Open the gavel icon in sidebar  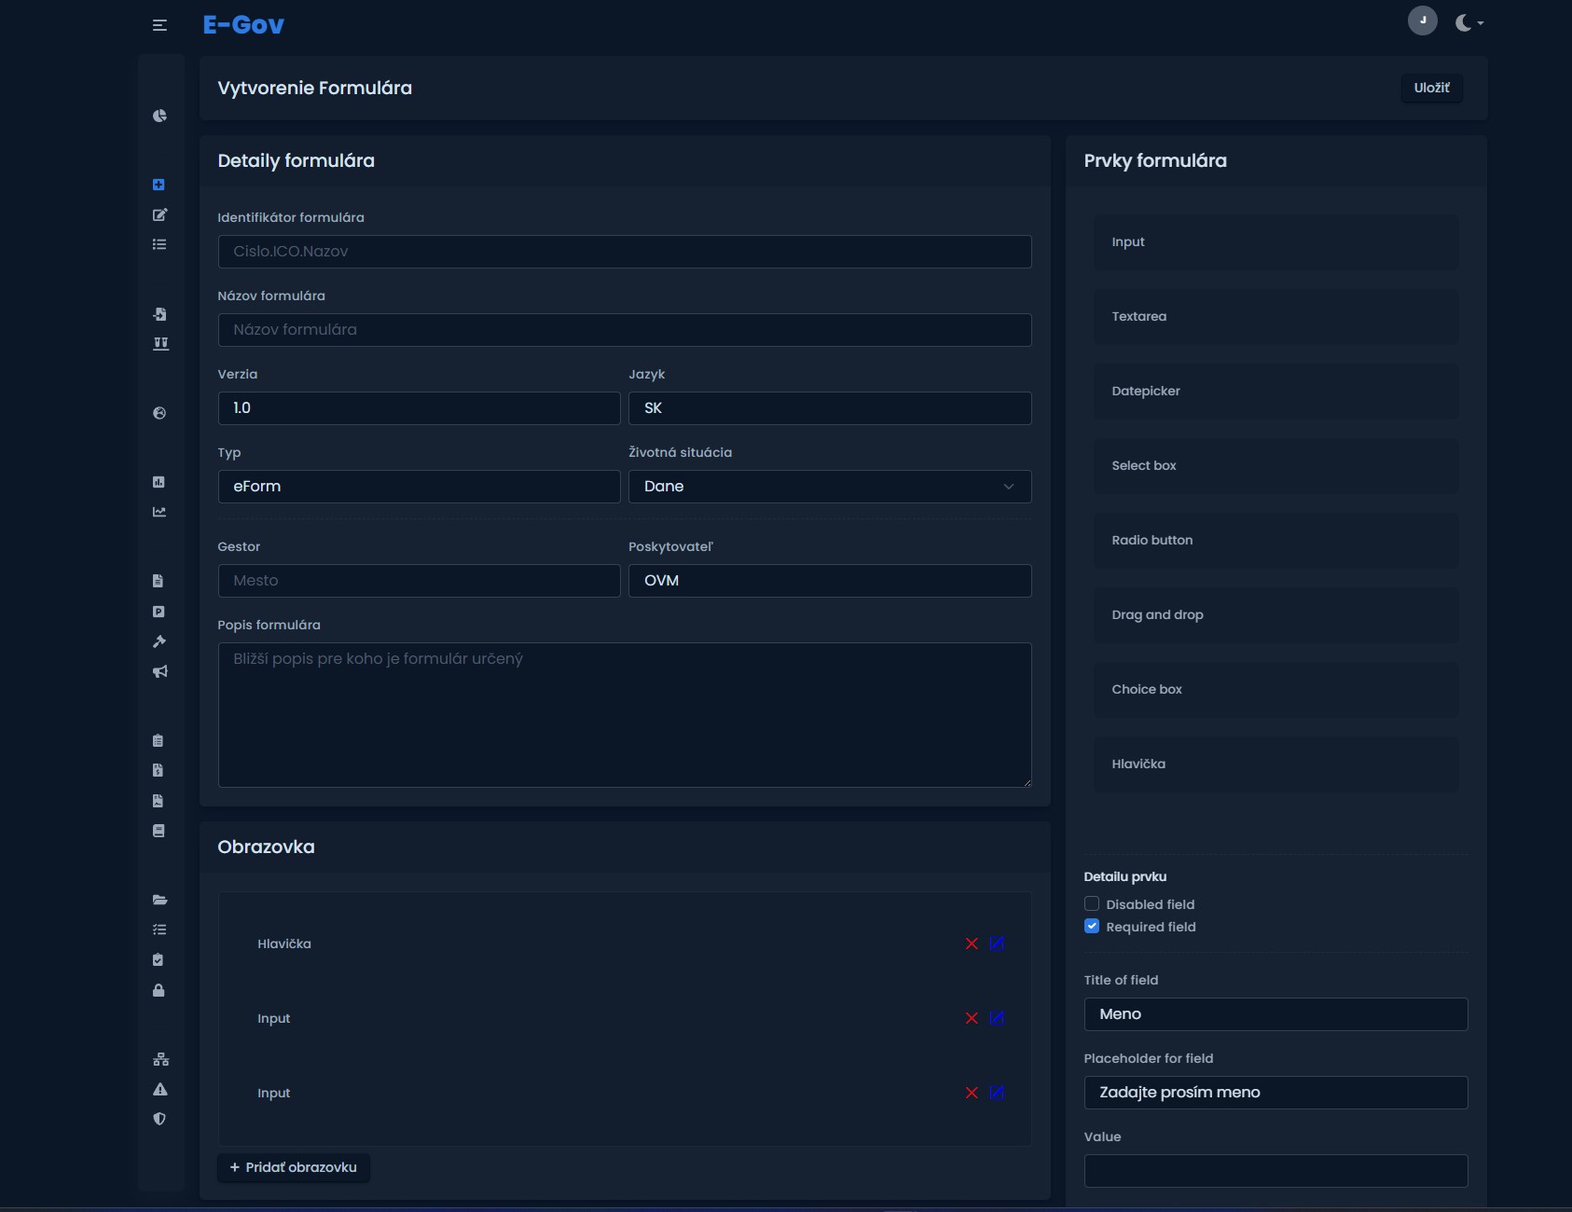click(x=159, y=641)
